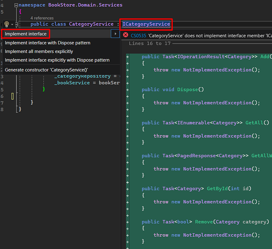This screenshot has width=272, height=249.
Task: Click the 'Lines 16 to 17' preview header
Action: [150, 43]
